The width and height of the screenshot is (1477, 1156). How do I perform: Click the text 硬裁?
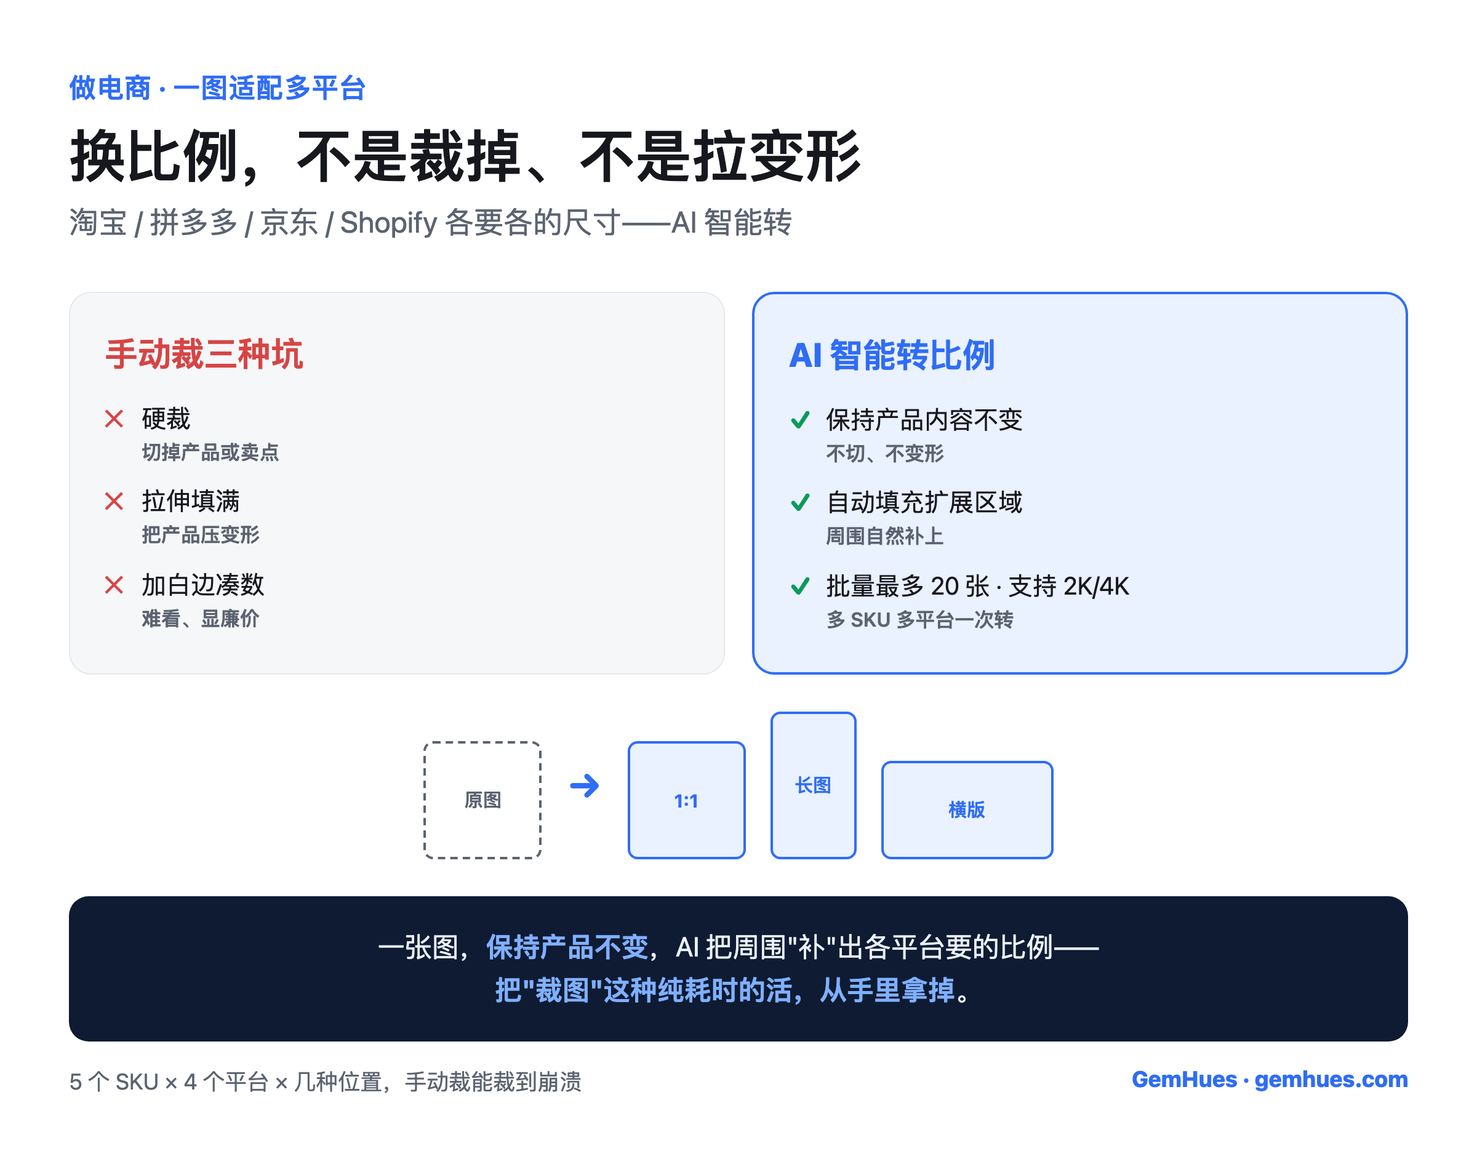pyautogui.click(x=166, y=419)
